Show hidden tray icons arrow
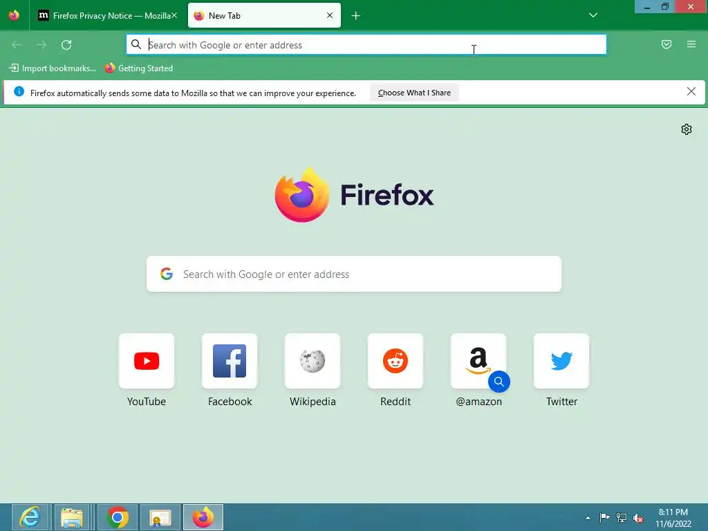Image resolution: width=708 pixels, height=531 pixels. [588, 518]
